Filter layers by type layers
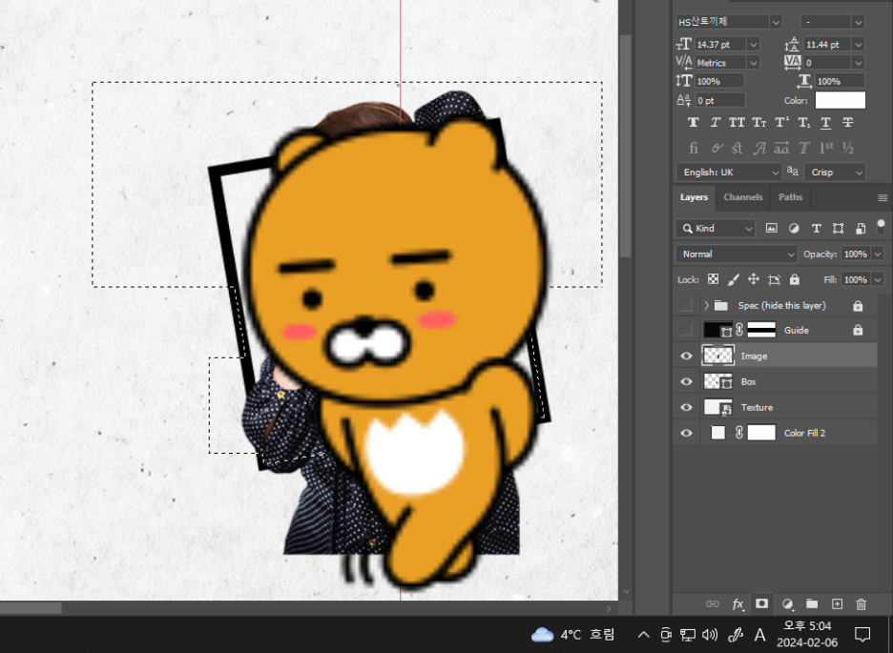Image resolution: width=893 pixels, height=653 pixels. (816, 228)
